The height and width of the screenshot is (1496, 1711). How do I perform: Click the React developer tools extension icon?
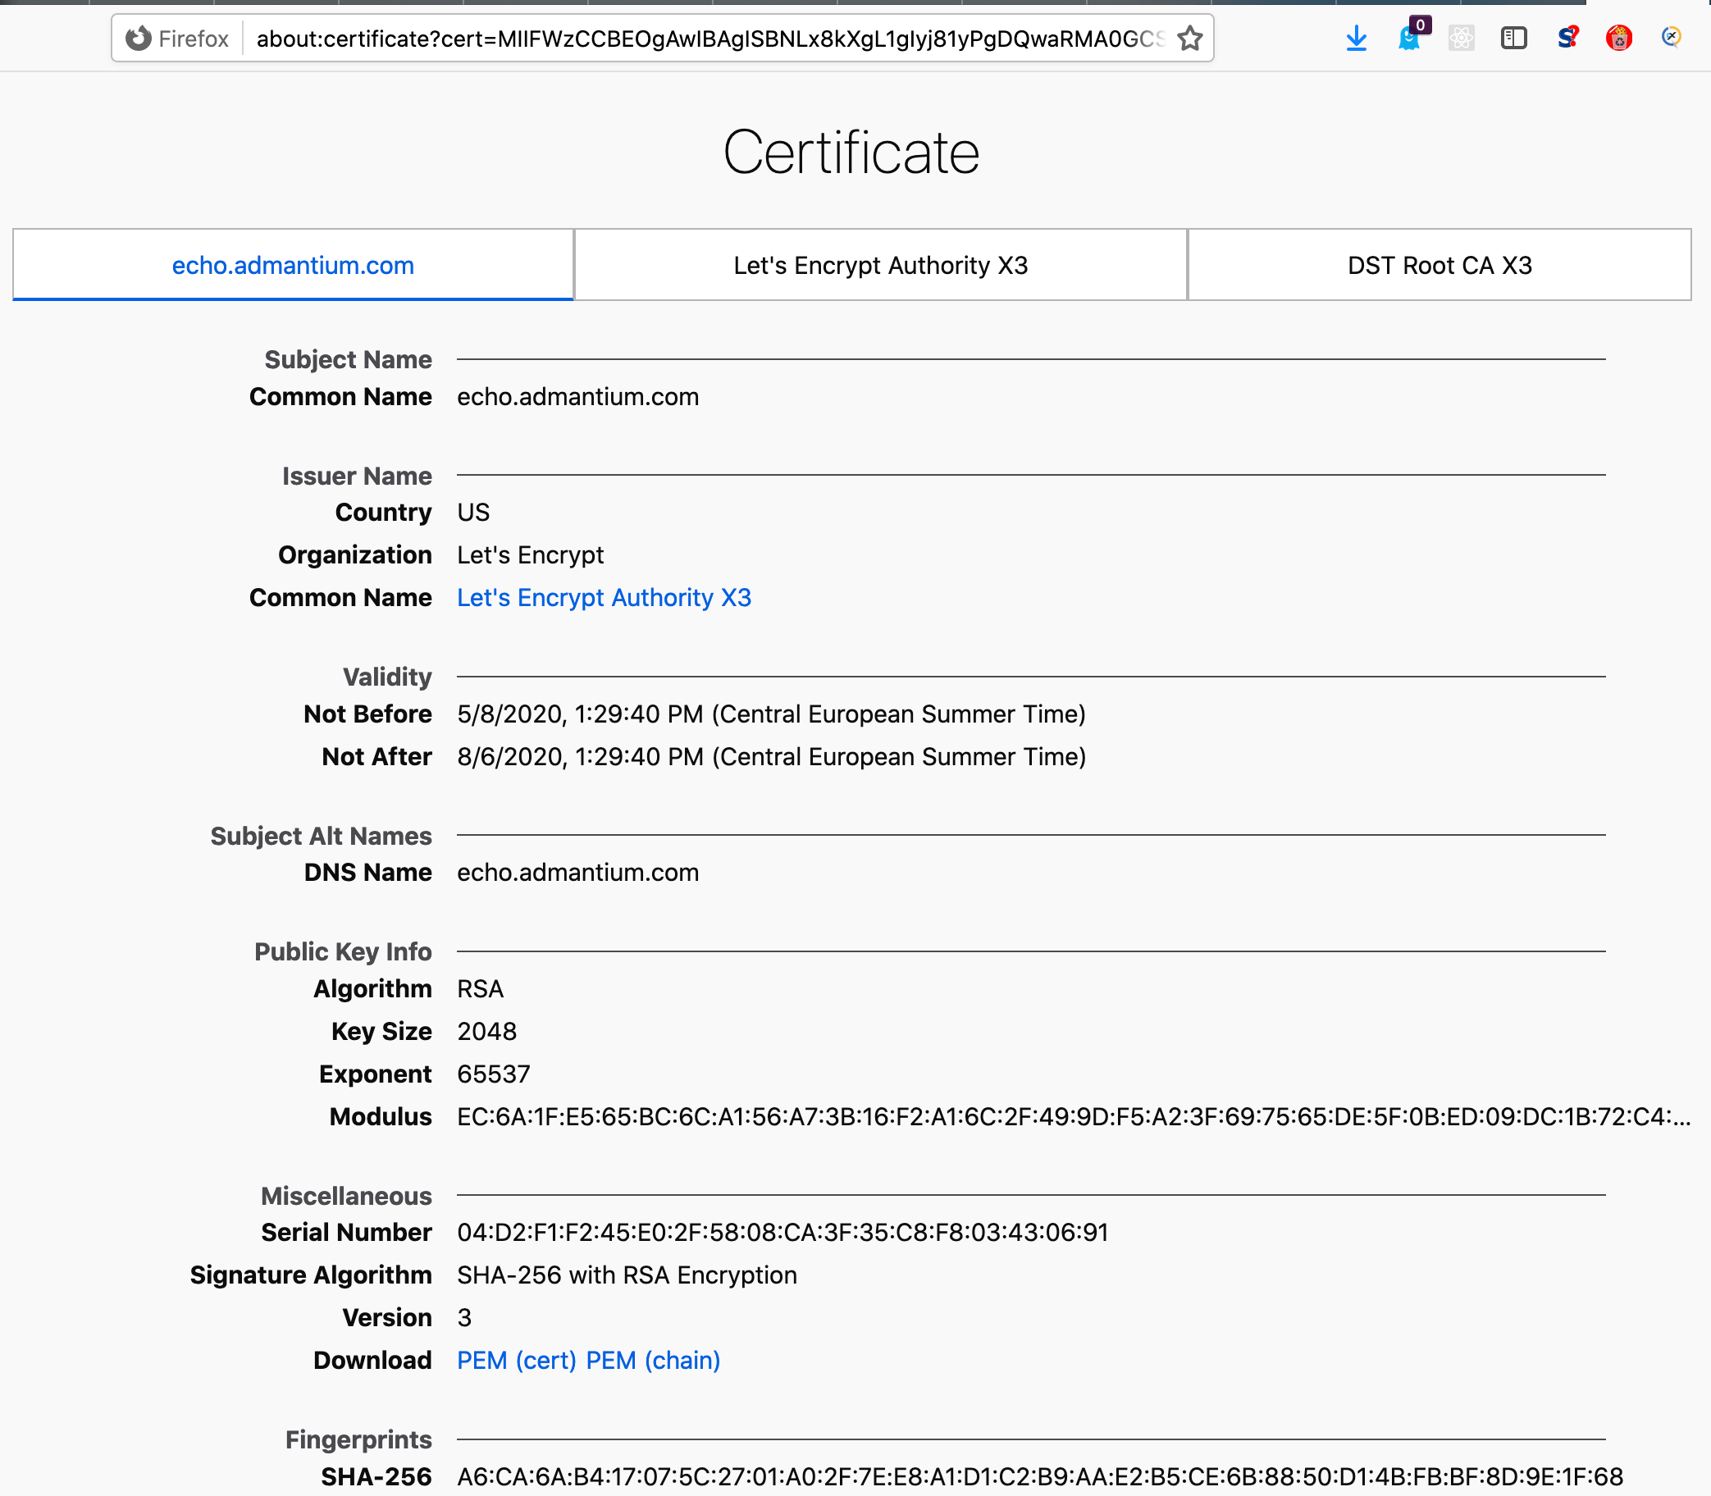(x=1462, y=39)
